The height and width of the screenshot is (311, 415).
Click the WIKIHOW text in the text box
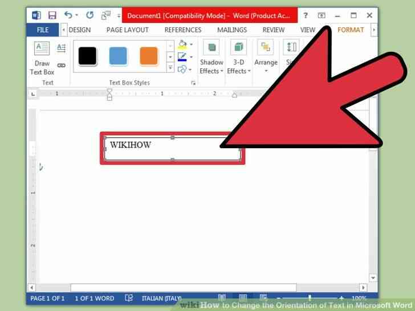[x=131, y=145]
